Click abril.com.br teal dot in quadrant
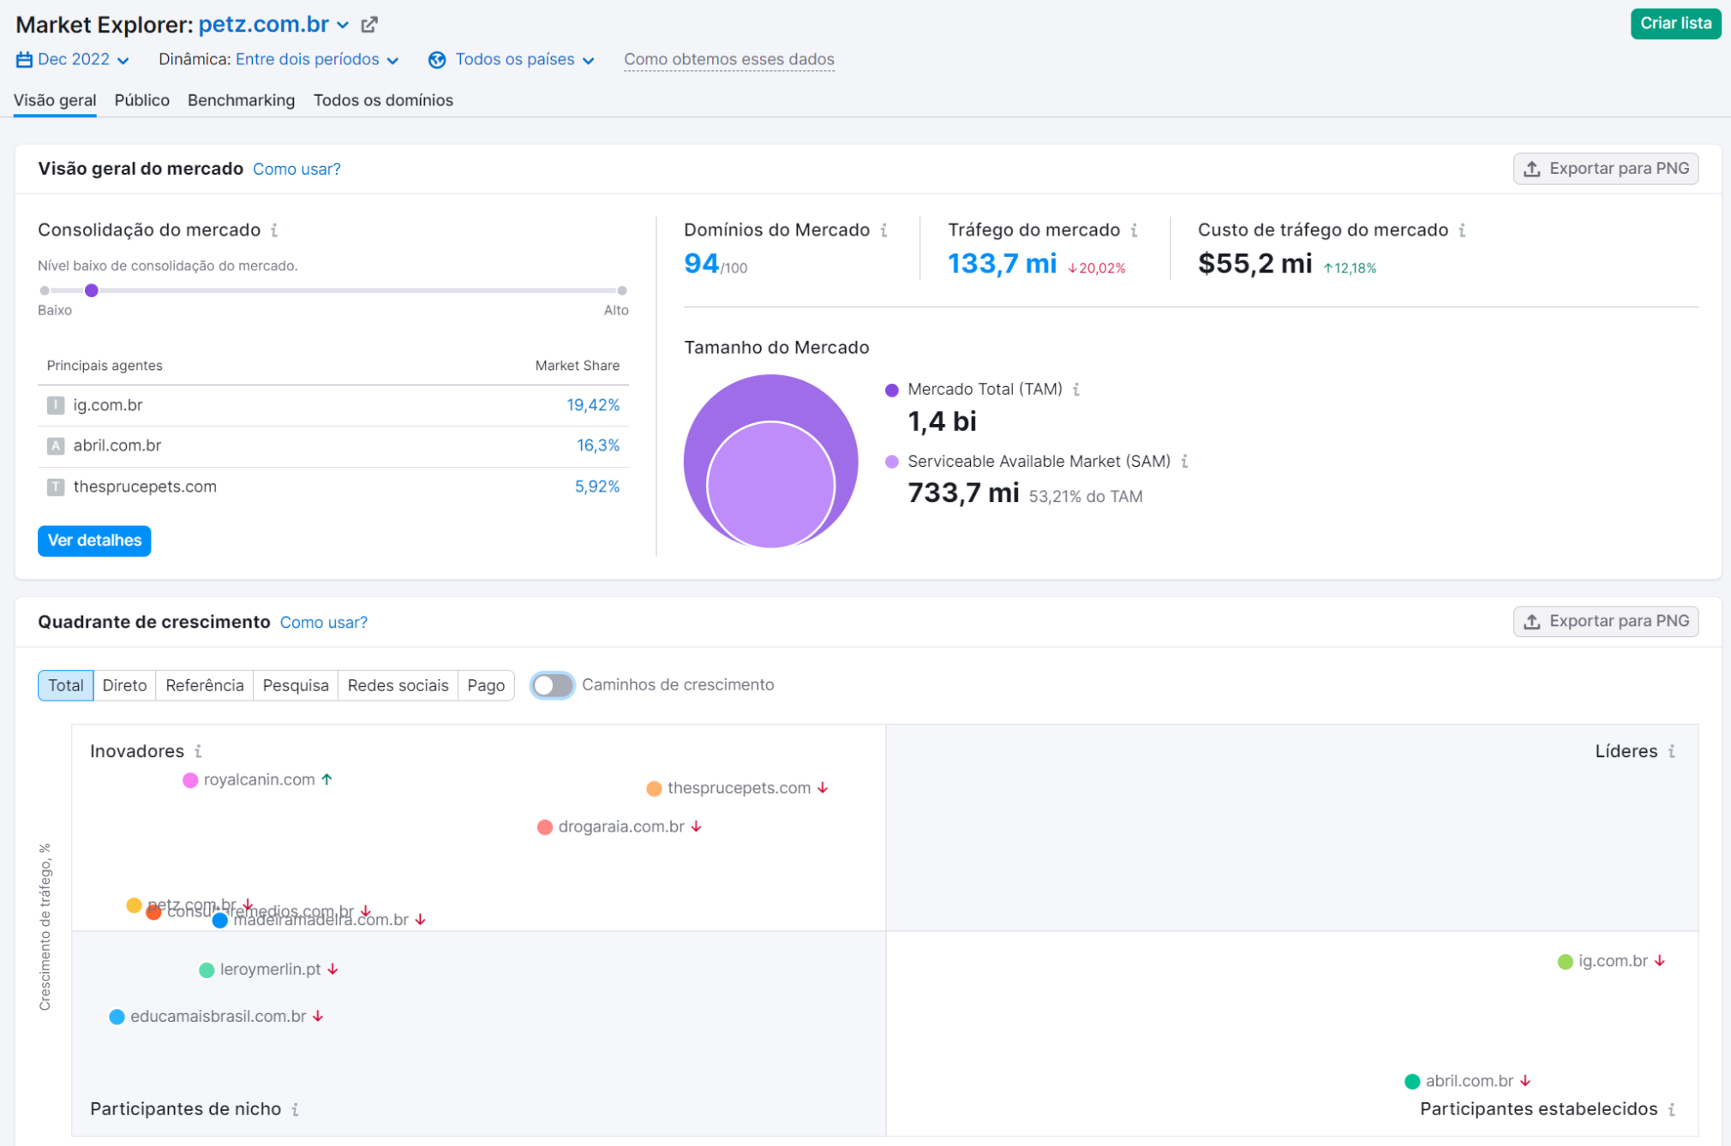Viewport: 1731px width, 1146px height. tap(1412, 1082)
